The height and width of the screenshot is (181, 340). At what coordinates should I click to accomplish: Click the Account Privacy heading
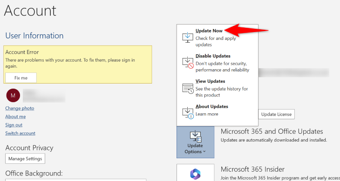(x=29, y=148)
